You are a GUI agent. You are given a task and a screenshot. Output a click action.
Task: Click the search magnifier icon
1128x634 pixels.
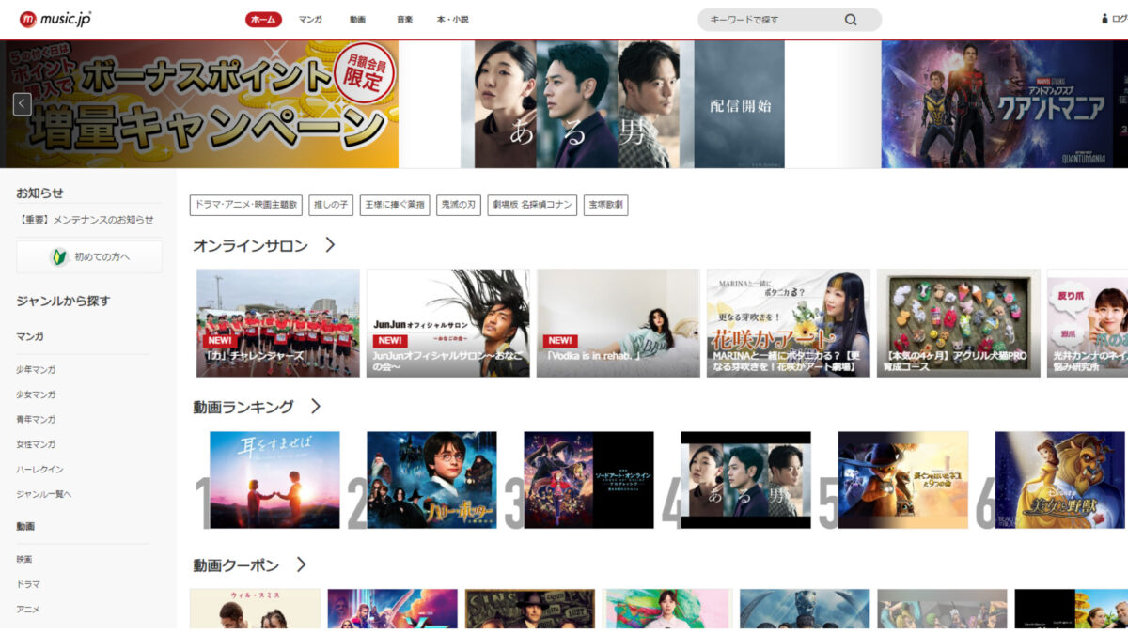pyautogui.click(x=851, y=20)
